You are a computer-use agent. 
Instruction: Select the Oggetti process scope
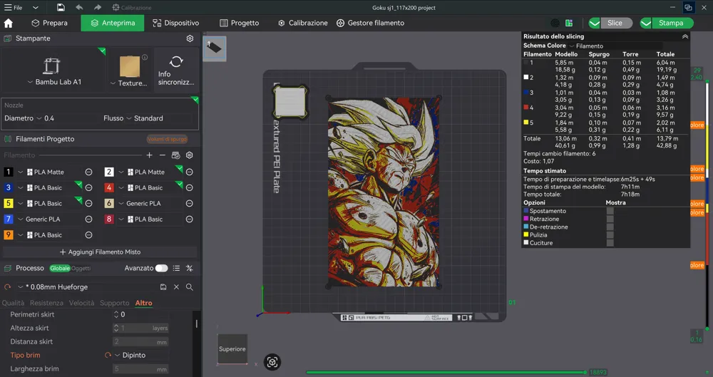point(81,268)
